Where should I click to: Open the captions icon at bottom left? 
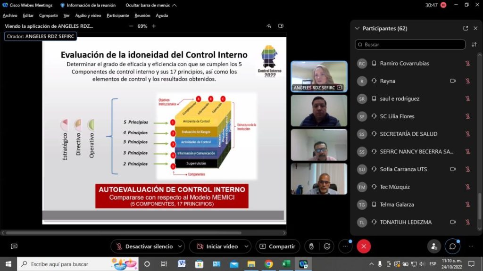pyautogui.click(x=14, y=246)
